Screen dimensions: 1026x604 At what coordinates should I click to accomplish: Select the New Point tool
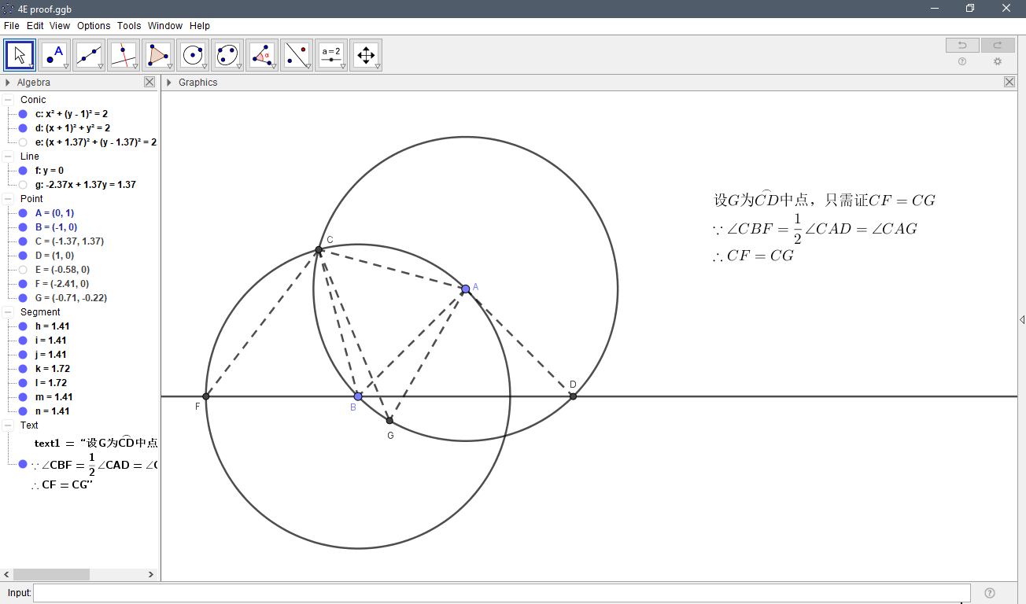tap(54, 54)
